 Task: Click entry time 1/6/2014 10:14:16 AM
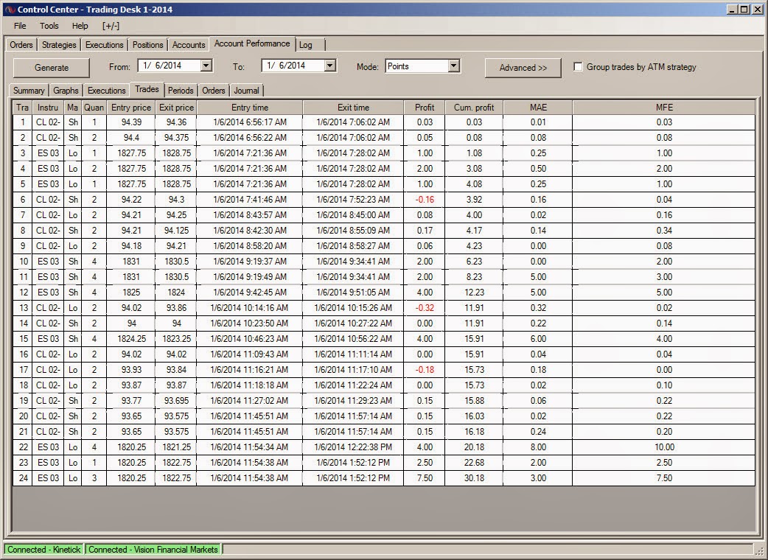[x=249, y=308]
